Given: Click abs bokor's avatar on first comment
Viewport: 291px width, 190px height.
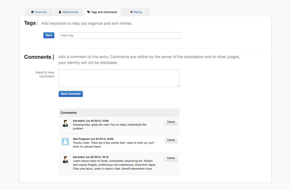Looking at the screenshot, I should click(x=65, y=123).
